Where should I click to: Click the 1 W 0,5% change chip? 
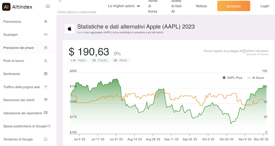[x=79, y=60]
